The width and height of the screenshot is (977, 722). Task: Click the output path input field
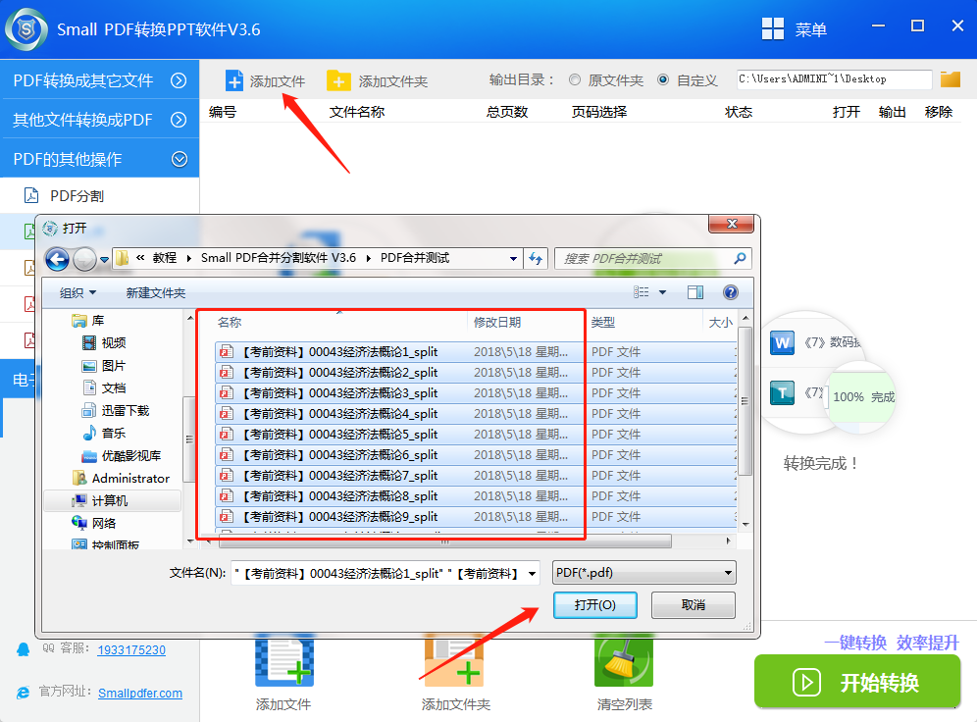click(835, 79)
